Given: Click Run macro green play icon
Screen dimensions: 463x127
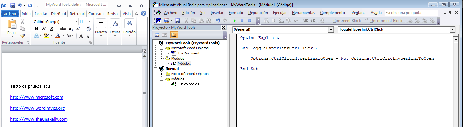Looking at the screenshot, I should (235, 21).
